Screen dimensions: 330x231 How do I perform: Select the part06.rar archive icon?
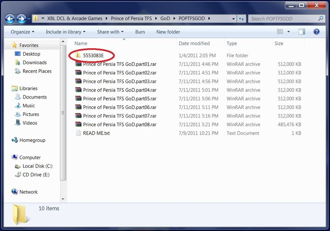(x=78, y=107)
